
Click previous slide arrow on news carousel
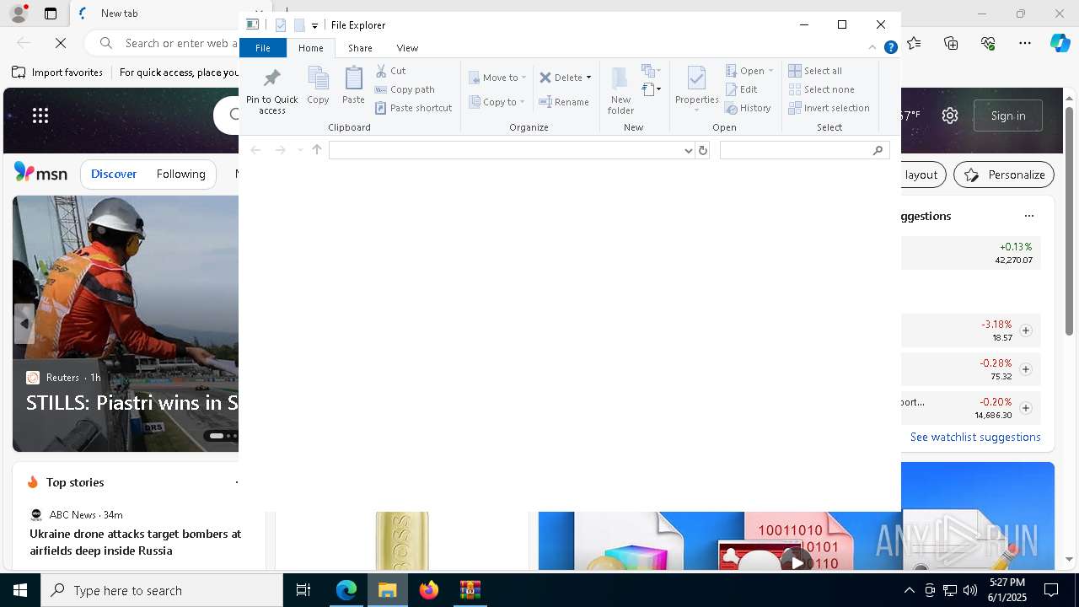point(24,324)
